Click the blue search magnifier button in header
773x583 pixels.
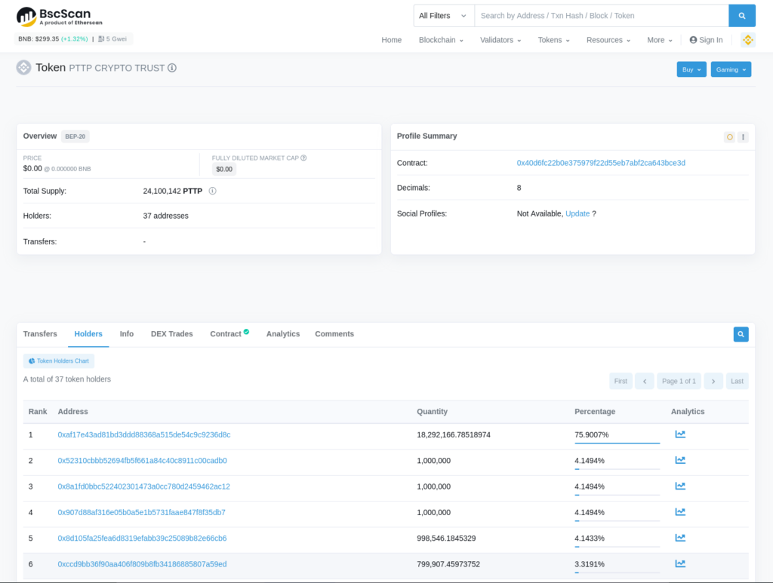741,16
